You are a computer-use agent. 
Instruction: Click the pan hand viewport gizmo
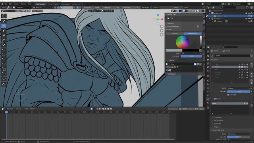pos(162,31)
